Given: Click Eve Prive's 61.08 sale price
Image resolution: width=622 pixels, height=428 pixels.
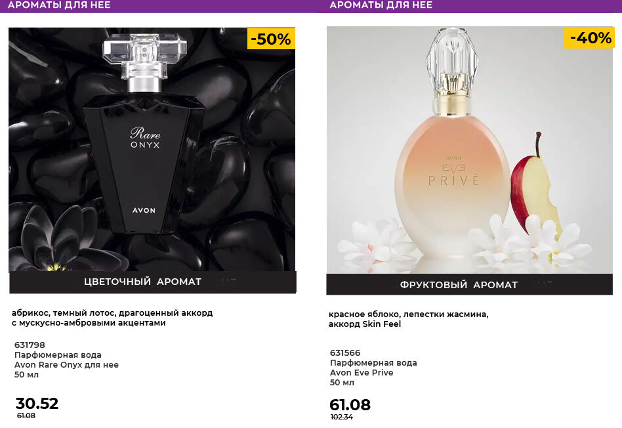Looking at the screenshot, I should click(x=350, y=405).
